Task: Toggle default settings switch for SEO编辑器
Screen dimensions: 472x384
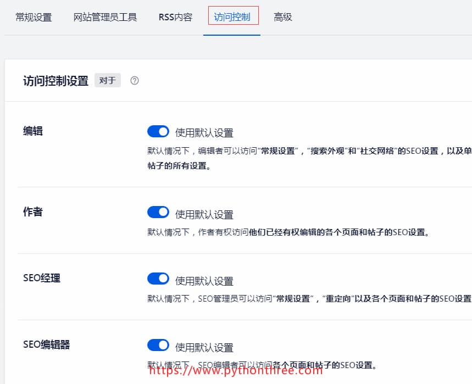Action: point(158,346)
